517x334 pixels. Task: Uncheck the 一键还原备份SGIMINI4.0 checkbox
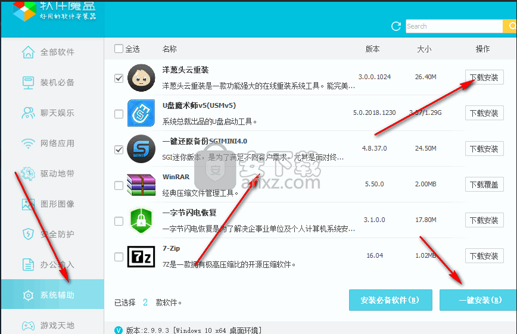(x=119, y=149)
